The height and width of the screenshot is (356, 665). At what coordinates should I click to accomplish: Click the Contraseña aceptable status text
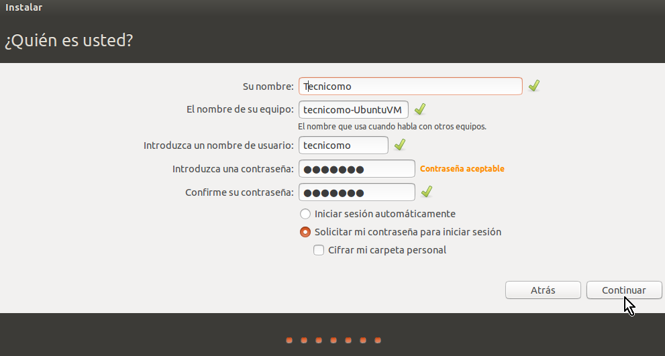coord(462,169)
